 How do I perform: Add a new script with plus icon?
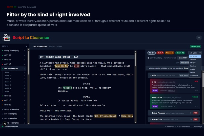27,46
